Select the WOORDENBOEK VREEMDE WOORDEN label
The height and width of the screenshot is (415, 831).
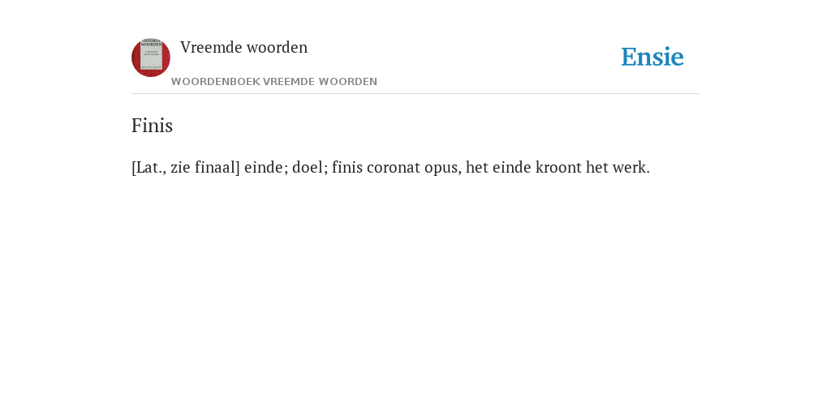(x=274, y=82)
